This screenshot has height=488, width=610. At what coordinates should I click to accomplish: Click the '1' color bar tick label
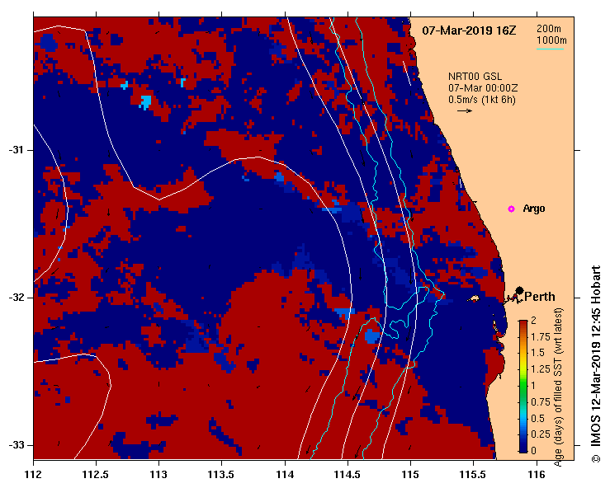[533, 386]
